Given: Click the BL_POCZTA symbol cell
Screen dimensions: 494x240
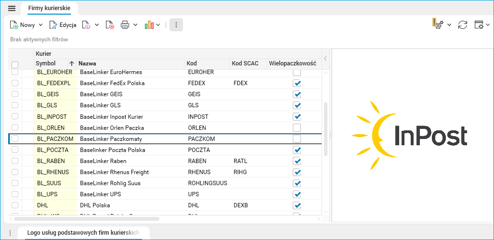Looking at the screenshot, I should [55, 150].
